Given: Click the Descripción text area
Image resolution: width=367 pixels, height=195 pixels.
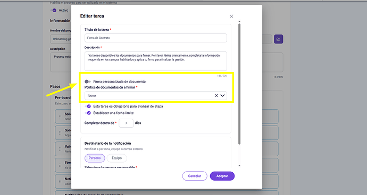Looking at the screenshot, I should point(156,61).
